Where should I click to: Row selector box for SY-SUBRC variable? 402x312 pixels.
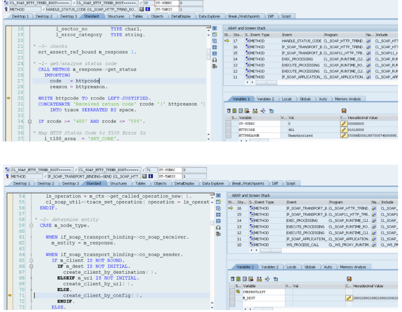click(x=228, y=123)
